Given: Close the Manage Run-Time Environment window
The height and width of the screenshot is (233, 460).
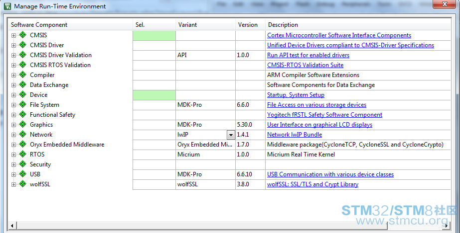Looking at the screenshot, I should [x=442, y=6].
